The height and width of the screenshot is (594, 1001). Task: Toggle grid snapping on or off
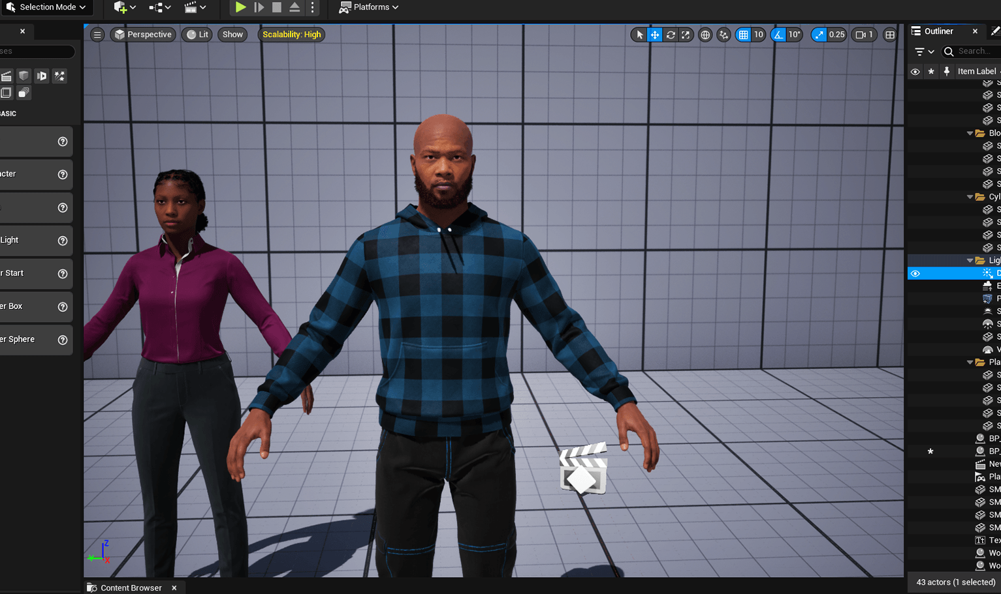click(743, 35)
